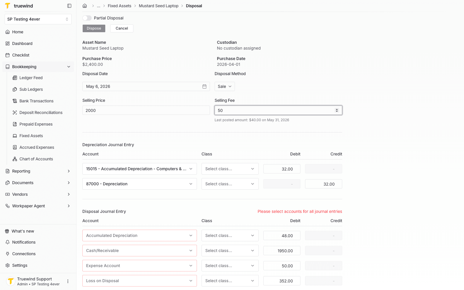Open Deposit Reconciliations page
The height and width of the screenshot is (290, 464).
[41, 113]
